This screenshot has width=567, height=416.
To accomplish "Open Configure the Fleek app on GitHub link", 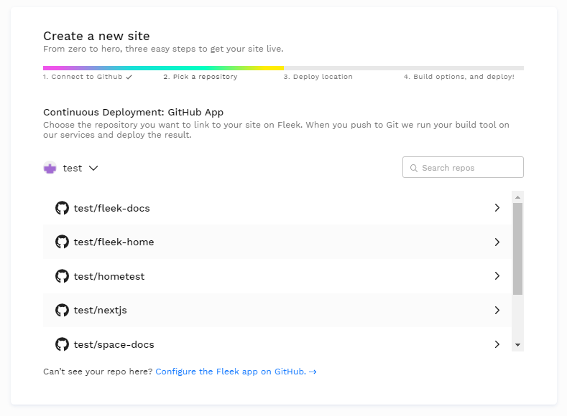I will pos(235,372).
